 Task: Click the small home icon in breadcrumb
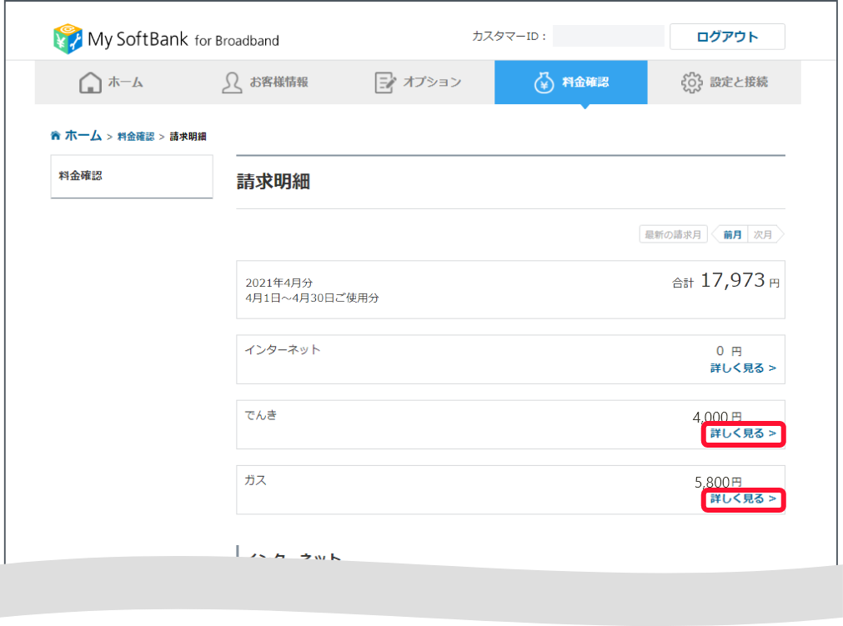[55, 135]
